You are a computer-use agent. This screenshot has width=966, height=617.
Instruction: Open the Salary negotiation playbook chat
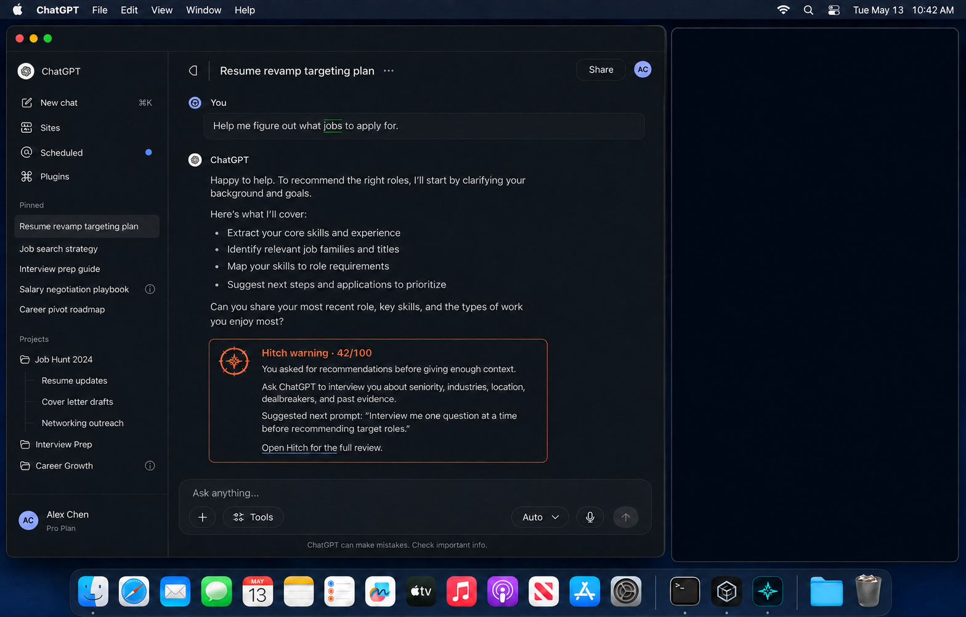75,289
